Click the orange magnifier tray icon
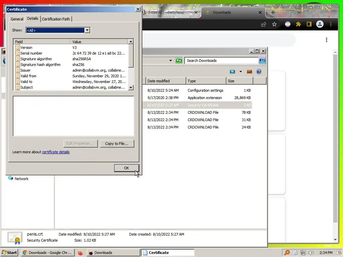343x257 pixels. click(x=287, y=253)
